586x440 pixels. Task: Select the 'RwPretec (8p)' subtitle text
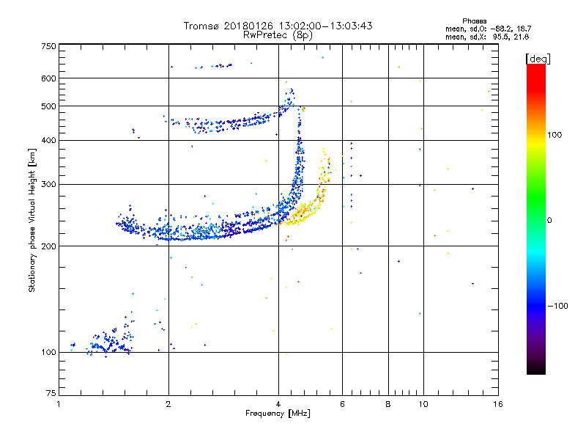coord(278,35)
